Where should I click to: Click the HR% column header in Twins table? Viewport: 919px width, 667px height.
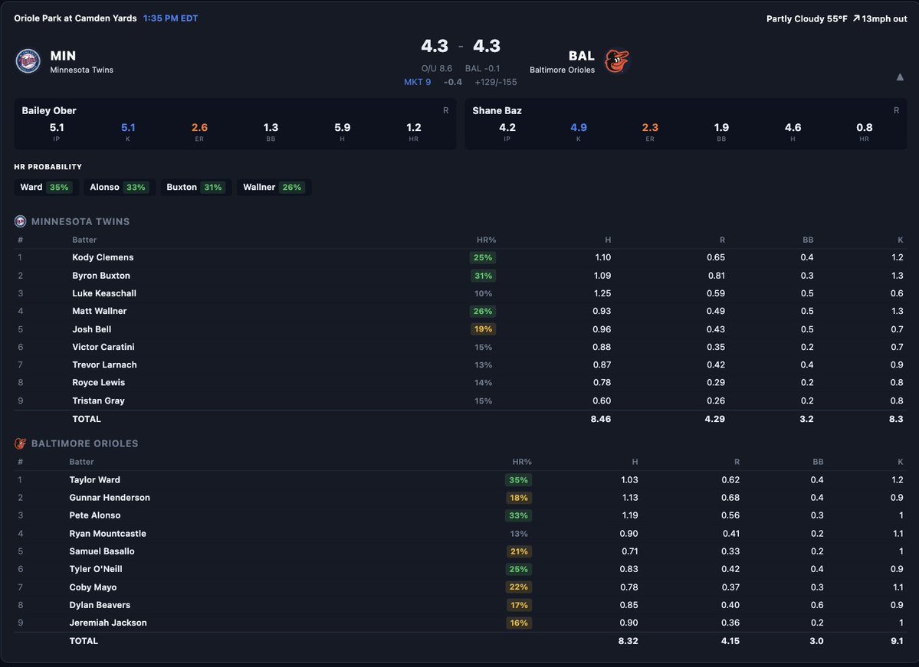pyautogui.click(x=486, y=240)
